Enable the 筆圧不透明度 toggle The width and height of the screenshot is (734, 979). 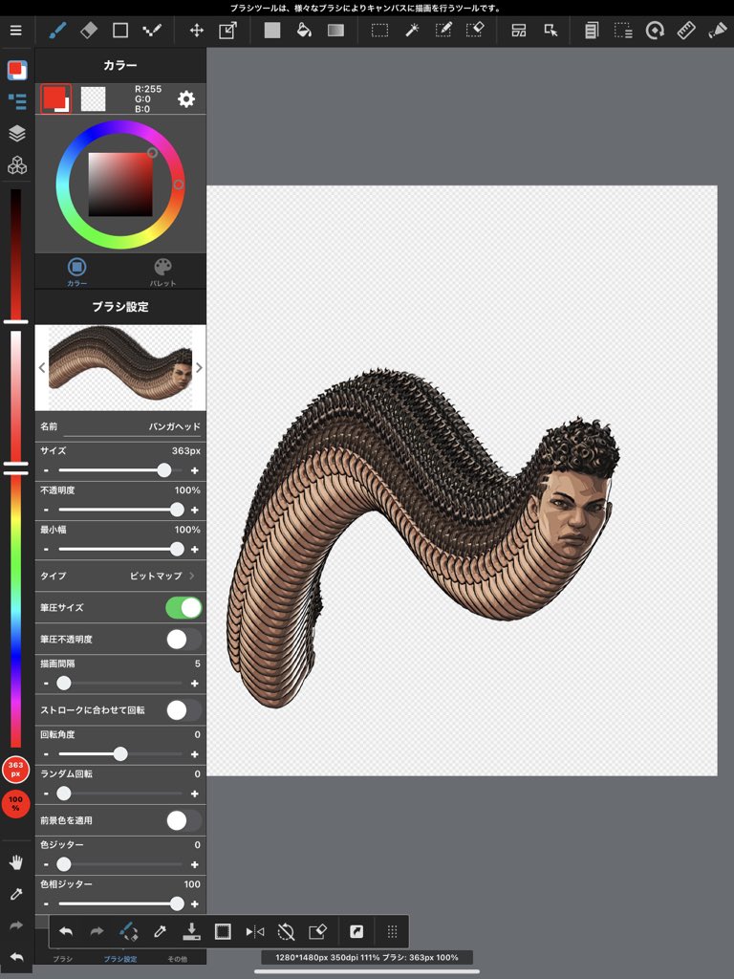tap(183, 639)
